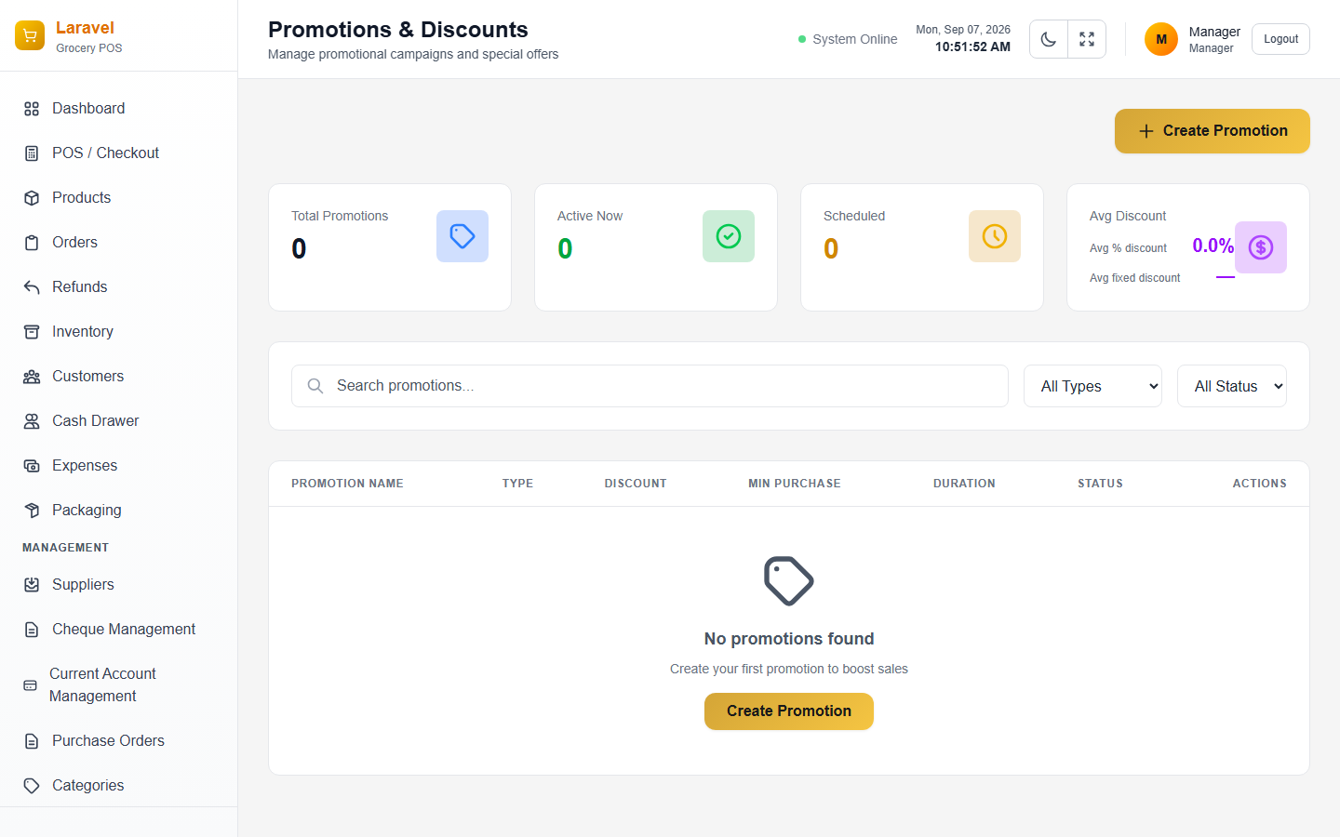Viewport: 1340px width, 837px height.
Task: Click the Inventory archive icon
Action: click(x=32, y=332)
